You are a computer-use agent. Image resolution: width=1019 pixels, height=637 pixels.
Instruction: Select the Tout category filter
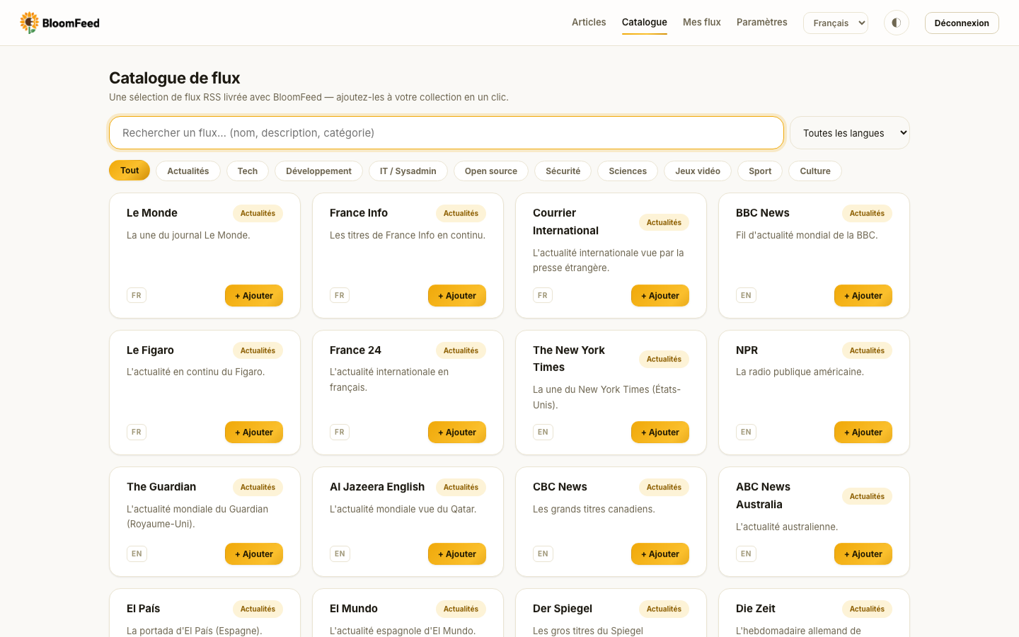point(129,171)
